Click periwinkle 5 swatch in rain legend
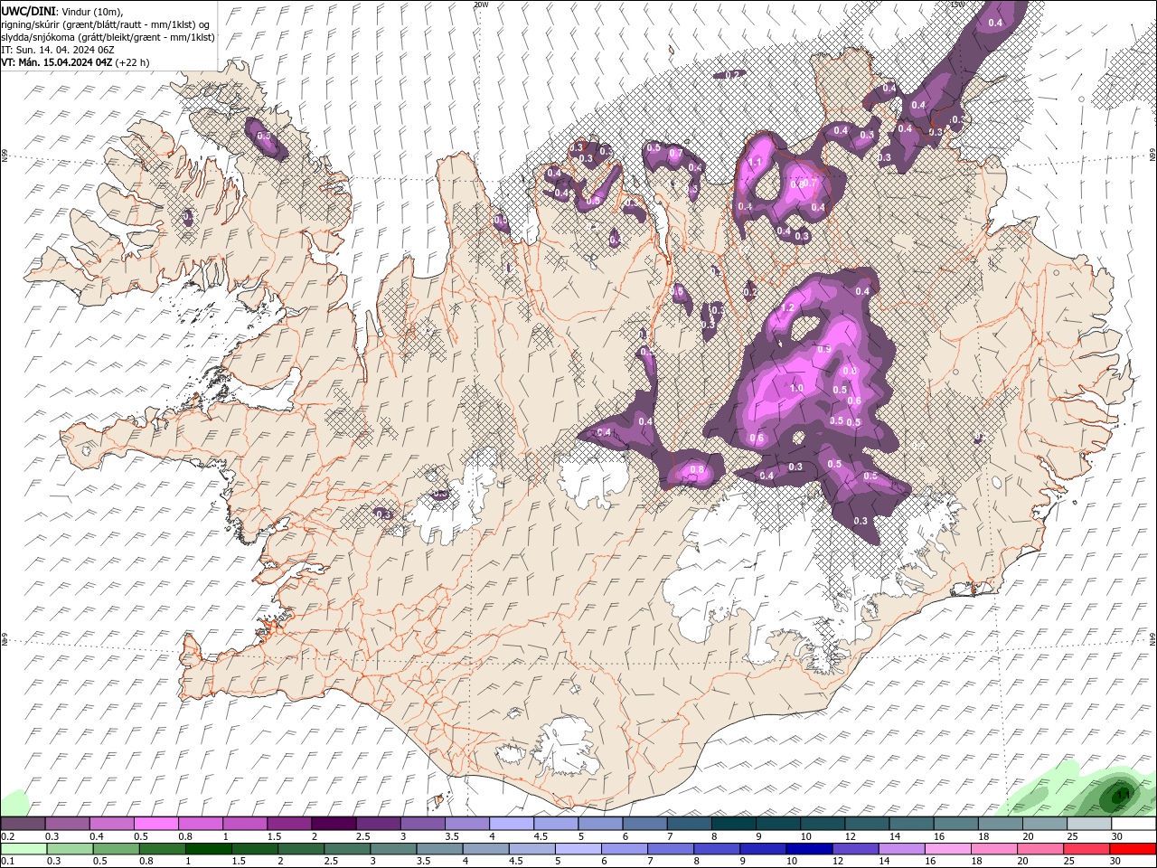1157x868 pixels. [x=578, y=849]
